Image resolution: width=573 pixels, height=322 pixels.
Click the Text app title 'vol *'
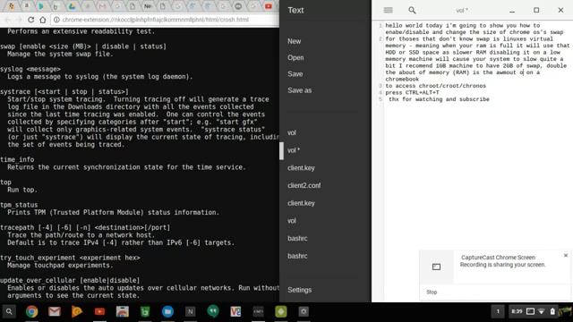click(x=462, y=11)
